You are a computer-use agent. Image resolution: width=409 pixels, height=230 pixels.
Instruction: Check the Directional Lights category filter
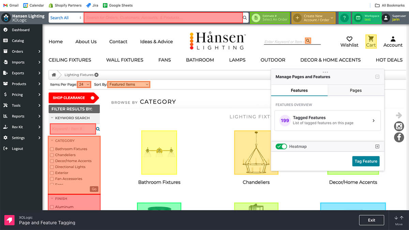coord(52,167)
